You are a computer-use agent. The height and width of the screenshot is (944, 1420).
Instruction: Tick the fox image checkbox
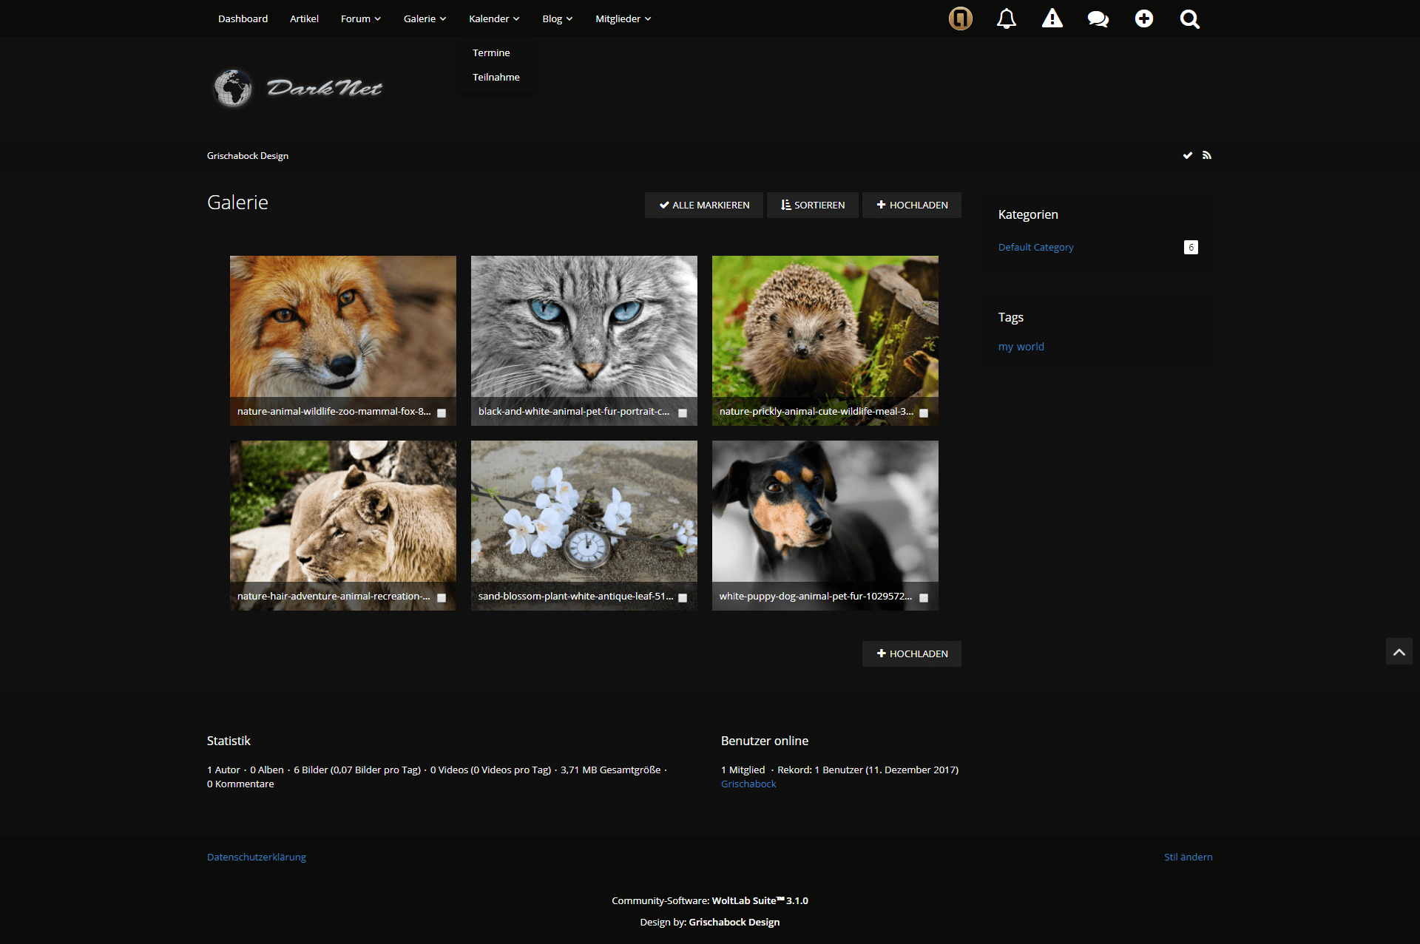(442, 413)
